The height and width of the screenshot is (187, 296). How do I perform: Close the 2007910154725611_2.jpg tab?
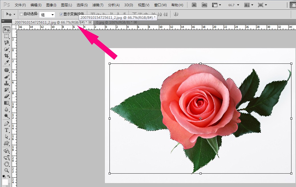(x=90, y=22)
